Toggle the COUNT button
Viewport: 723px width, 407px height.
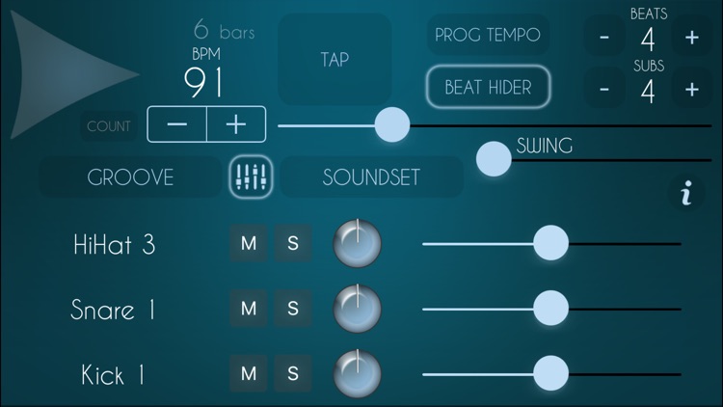109,126
